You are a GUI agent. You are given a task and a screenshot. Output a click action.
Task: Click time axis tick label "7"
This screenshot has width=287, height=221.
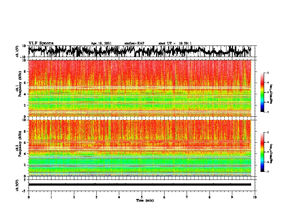pyautogui.click(x=187, y=197)
